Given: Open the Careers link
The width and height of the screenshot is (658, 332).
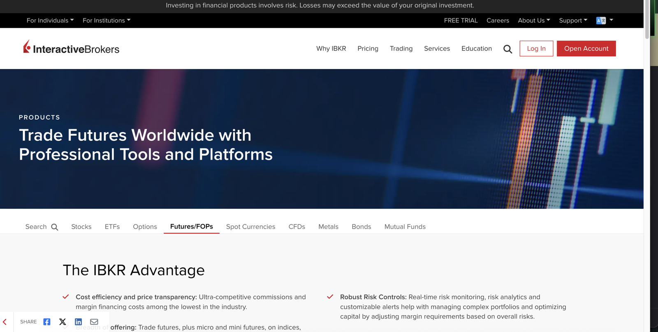Looking at the screenshot, I should 498,21.
